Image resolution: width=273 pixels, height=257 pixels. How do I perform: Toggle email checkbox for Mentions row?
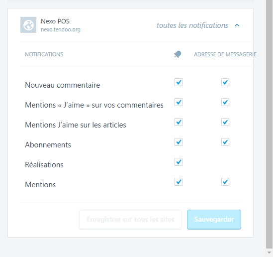pyautogui.click(x=225, y=182)
